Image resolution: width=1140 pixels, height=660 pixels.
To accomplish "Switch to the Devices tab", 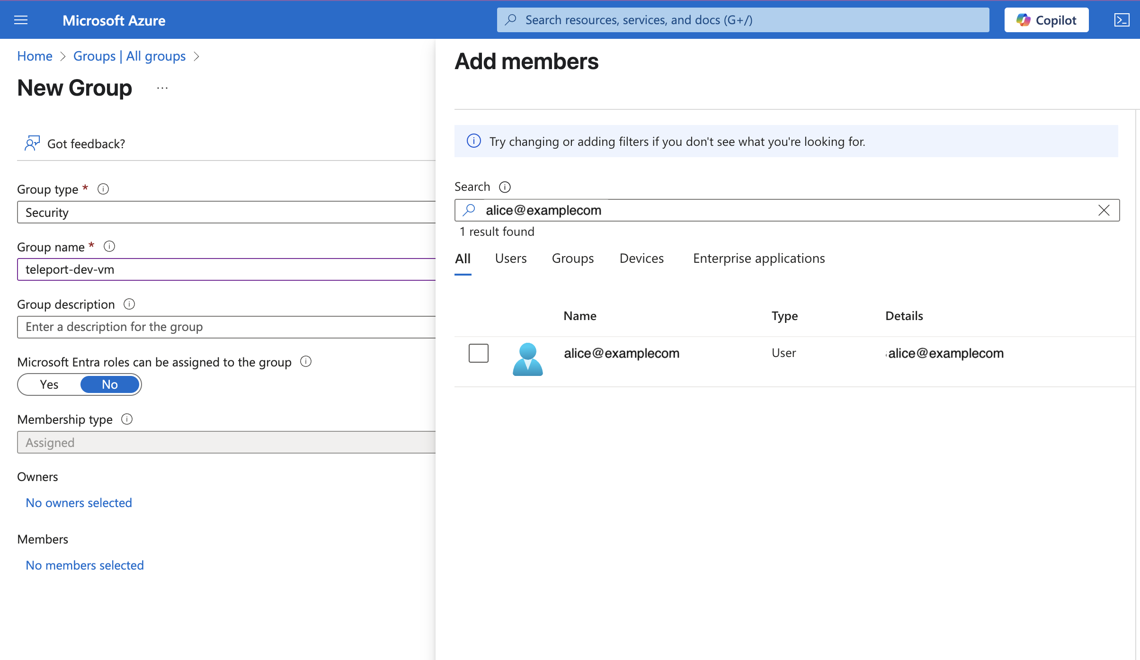I will 641,258.
